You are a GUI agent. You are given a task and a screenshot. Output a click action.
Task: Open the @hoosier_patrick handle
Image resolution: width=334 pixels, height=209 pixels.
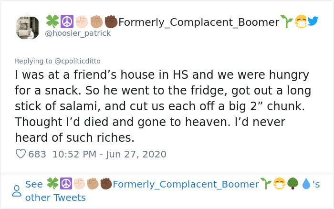click(x=78, y=33)
